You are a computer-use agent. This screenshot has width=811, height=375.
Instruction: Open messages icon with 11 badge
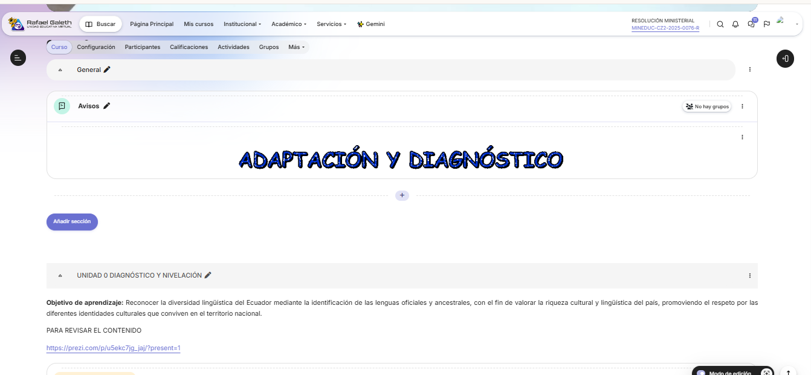point(751,24)
